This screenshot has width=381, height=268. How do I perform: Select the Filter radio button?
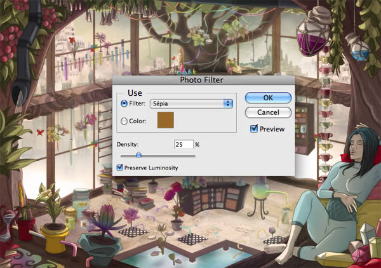tap(124, 104)
